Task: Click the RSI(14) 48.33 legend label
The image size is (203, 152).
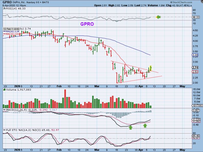Action: (x=16, y=8)
